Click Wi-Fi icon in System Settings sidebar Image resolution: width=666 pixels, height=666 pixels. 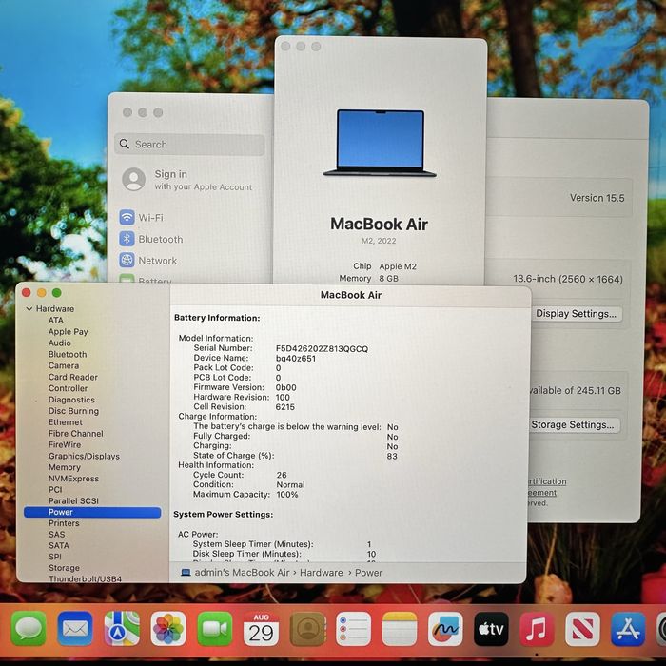tap(127, 217)
